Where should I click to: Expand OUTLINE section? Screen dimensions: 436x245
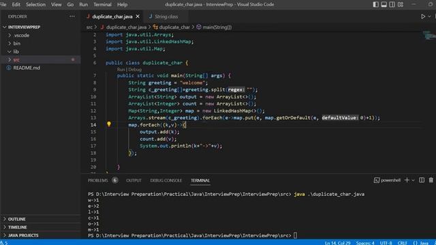(16, 219)
